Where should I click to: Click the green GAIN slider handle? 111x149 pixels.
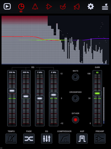[x=97, y=93]
